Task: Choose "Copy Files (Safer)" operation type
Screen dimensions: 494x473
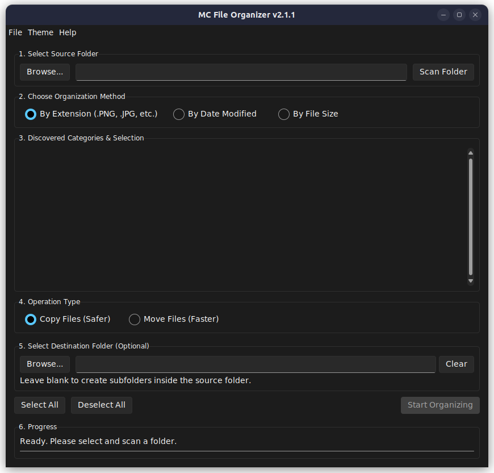Action: click(x=30, y=319)
